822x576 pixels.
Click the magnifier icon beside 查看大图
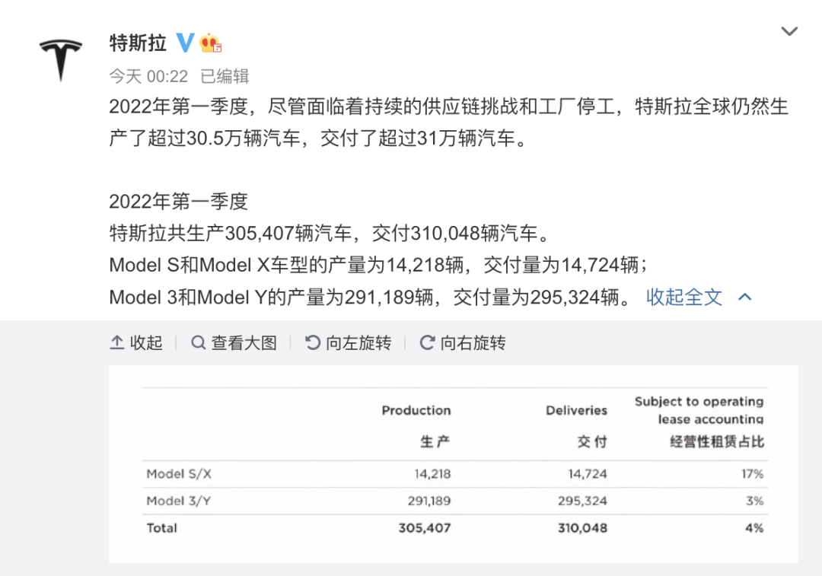[199, 343]
